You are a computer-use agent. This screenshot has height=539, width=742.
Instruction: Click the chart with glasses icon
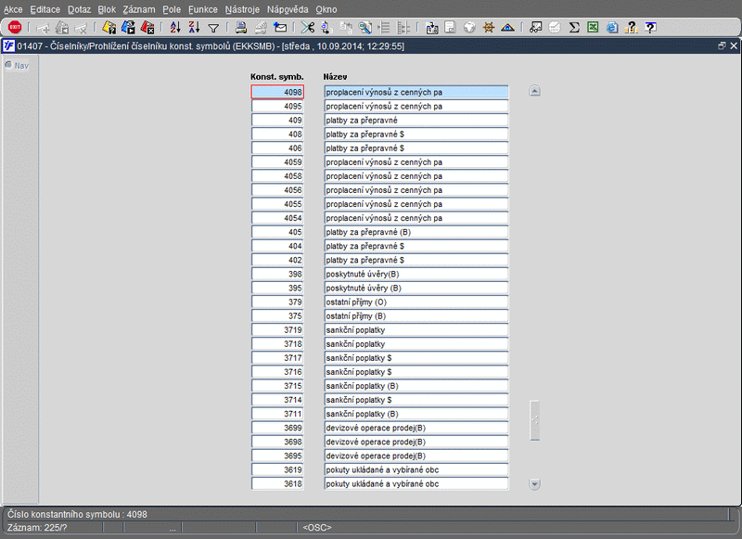tap(535, 28)
